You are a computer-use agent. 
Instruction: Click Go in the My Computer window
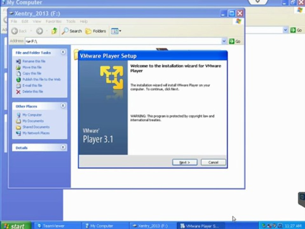tap(296, 30)
